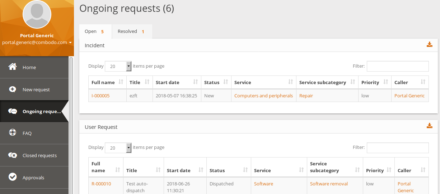This screenshot has height=194, width=440.
Task: Click the FAQ lifebuoy icon
Action: pyautogui.click(x=13, y=133)
